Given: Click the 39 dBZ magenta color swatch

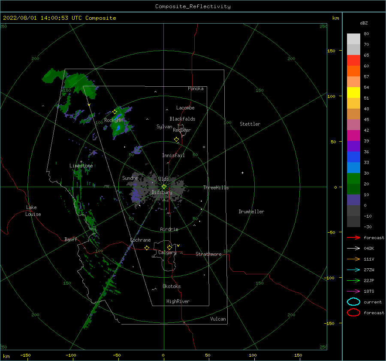Looking at the screenshot, I should [x=353, y=135].
